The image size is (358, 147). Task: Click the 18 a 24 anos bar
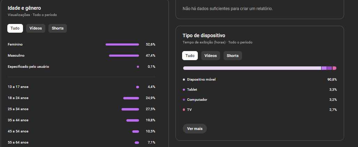(131, 98)
